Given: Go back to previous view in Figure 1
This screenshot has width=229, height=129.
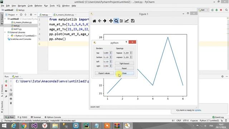Looking at the screenshot, I should tap(99, 21).
